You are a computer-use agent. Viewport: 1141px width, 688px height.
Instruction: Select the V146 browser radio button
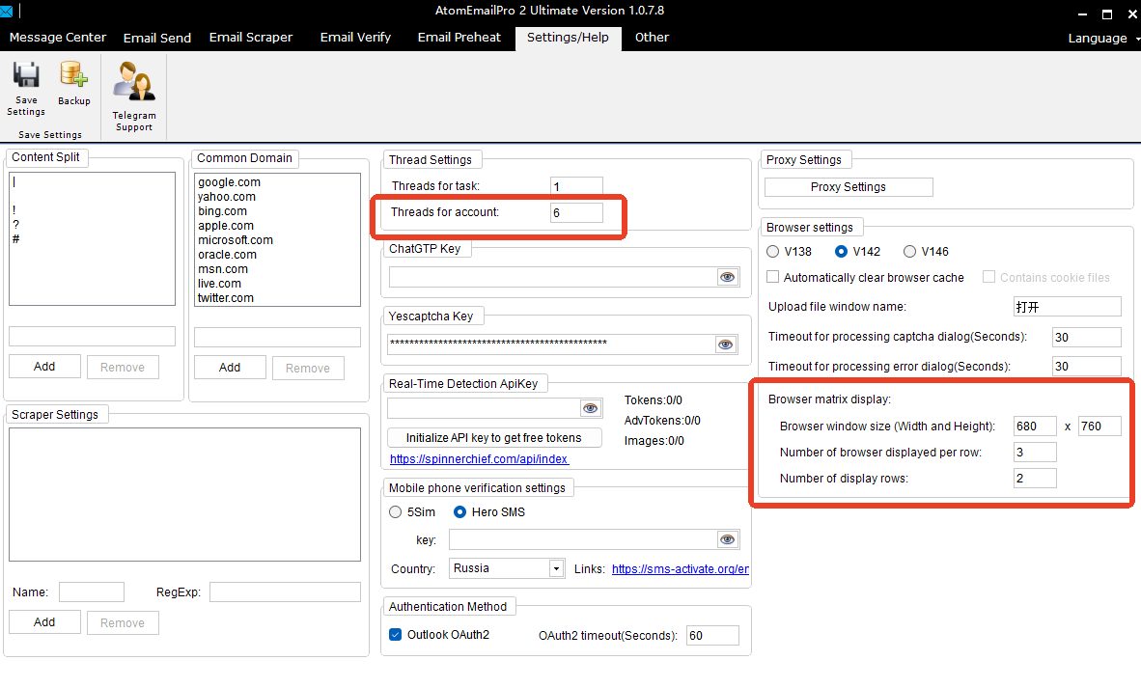pos(909,252)
